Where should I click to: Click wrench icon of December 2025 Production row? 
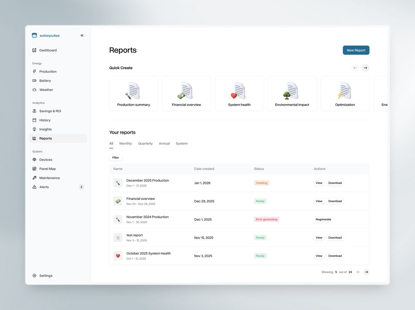tap(118, 183)
